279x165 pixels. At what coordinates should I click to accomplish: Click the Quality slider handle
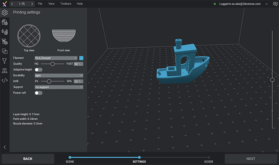click(x=53, y=64)
